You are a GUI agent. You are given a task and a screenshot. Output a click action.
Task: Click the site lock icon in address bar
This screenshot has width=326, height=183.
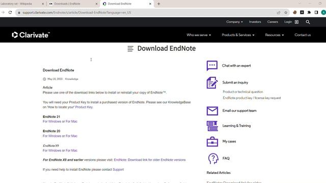pos(19,13)
